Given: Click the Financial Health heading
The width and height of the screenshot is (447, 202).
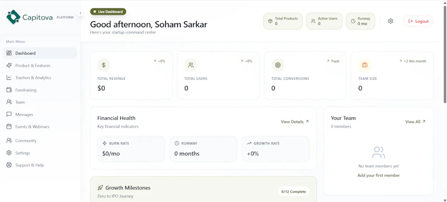Looking at the screenshot, I should [116, 118].
